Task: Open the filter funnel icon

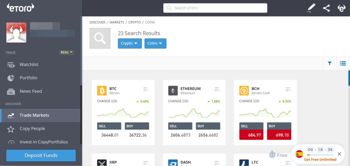Action: 329,63
